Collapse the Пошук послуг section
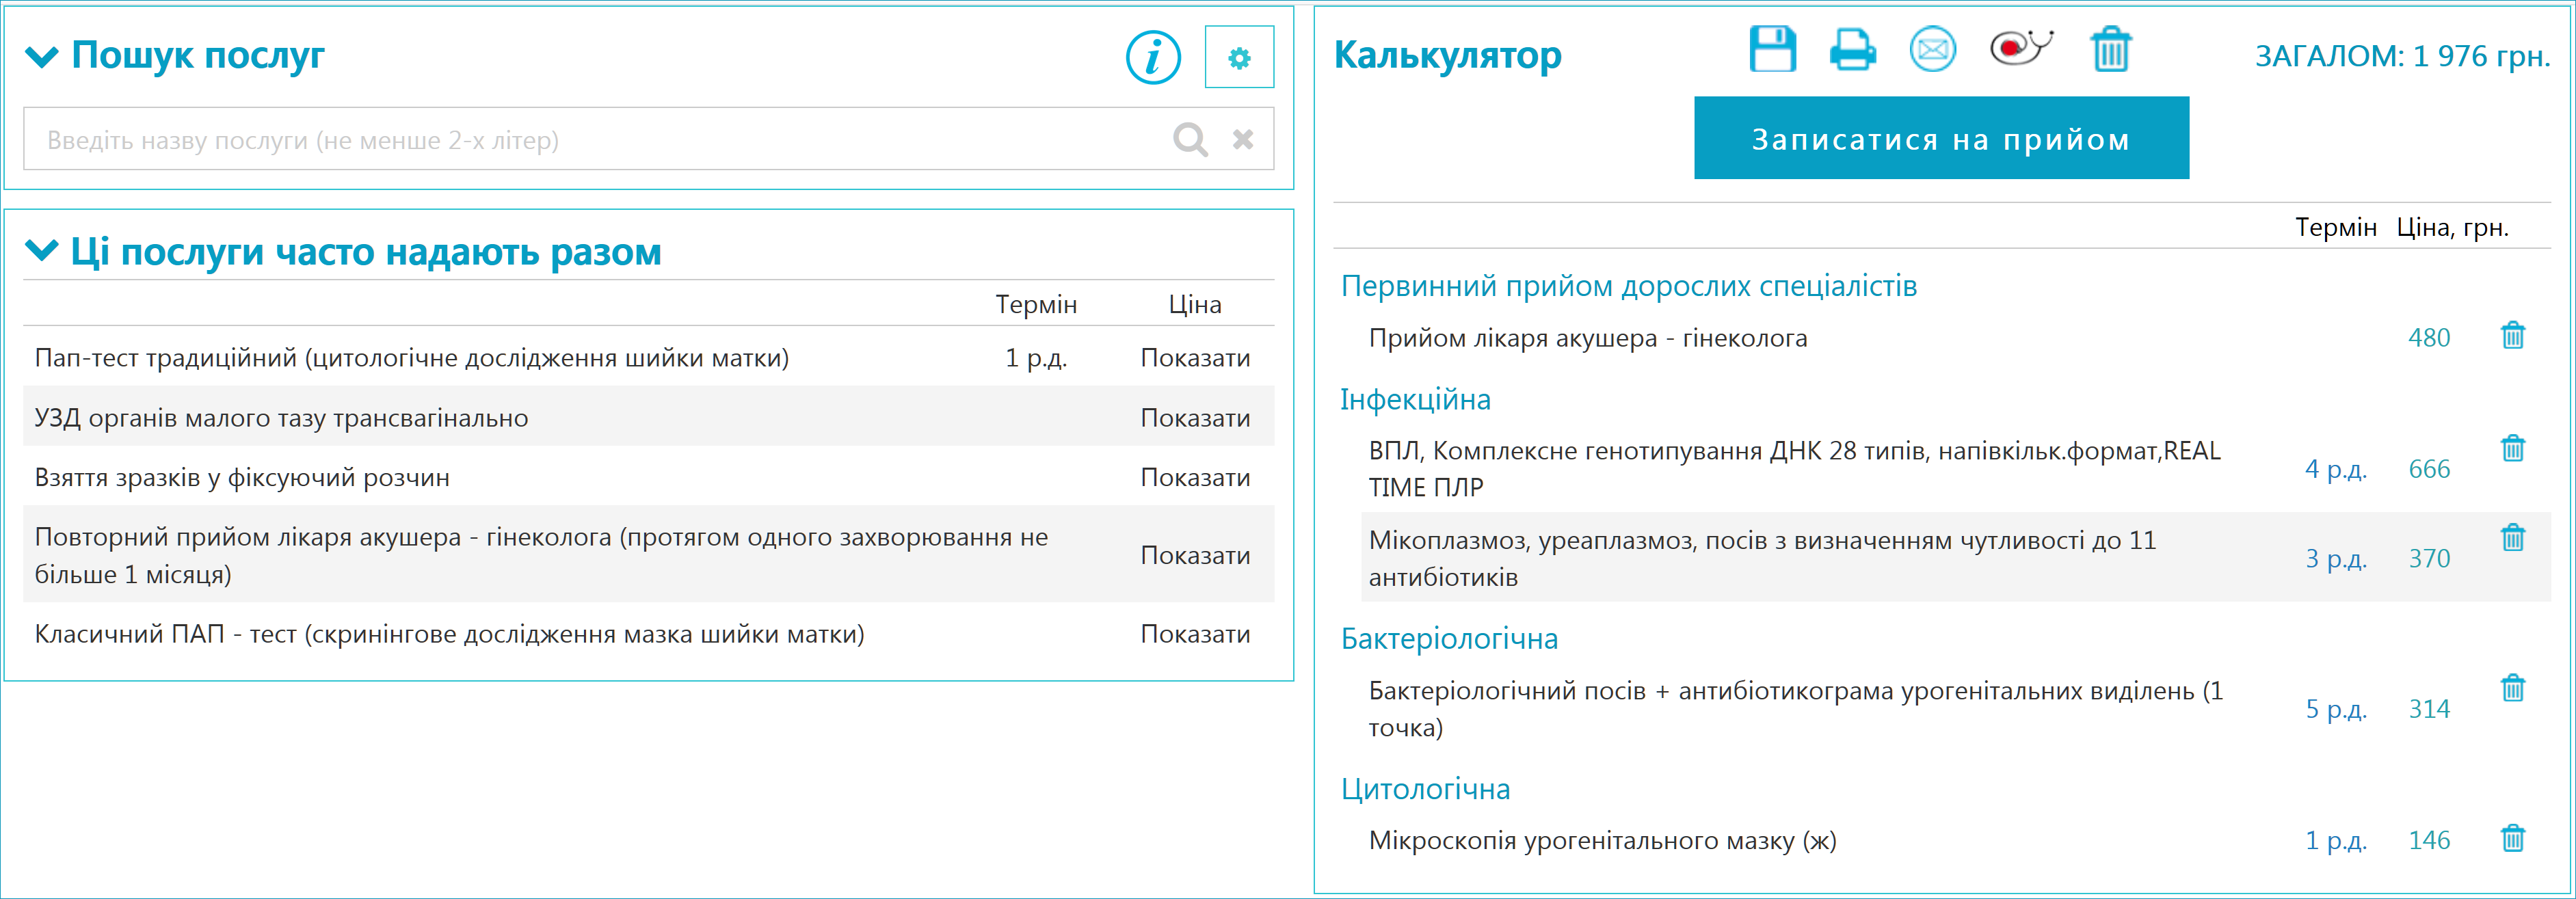This screenshot has height=899, width=2576. click(x=41, y=57)
